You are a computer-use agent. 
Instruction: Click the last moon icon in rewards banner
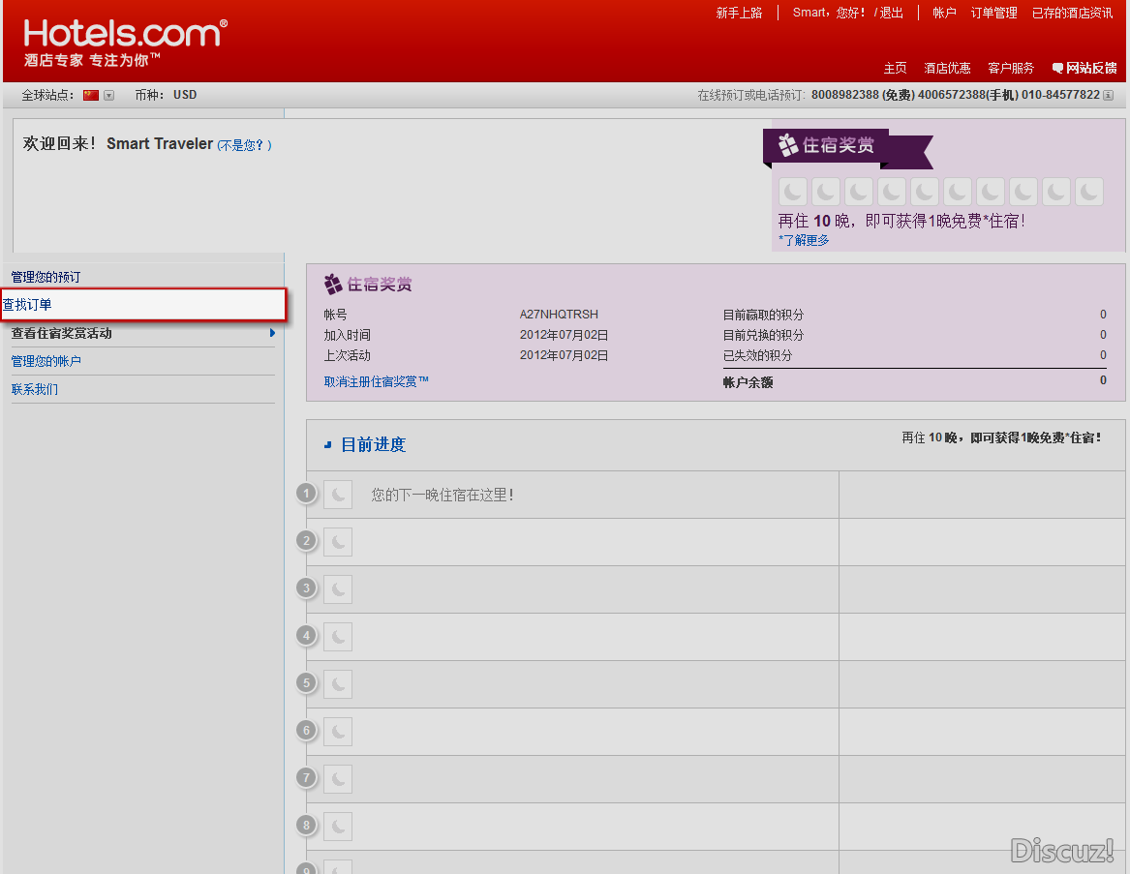click(1089, 192)
